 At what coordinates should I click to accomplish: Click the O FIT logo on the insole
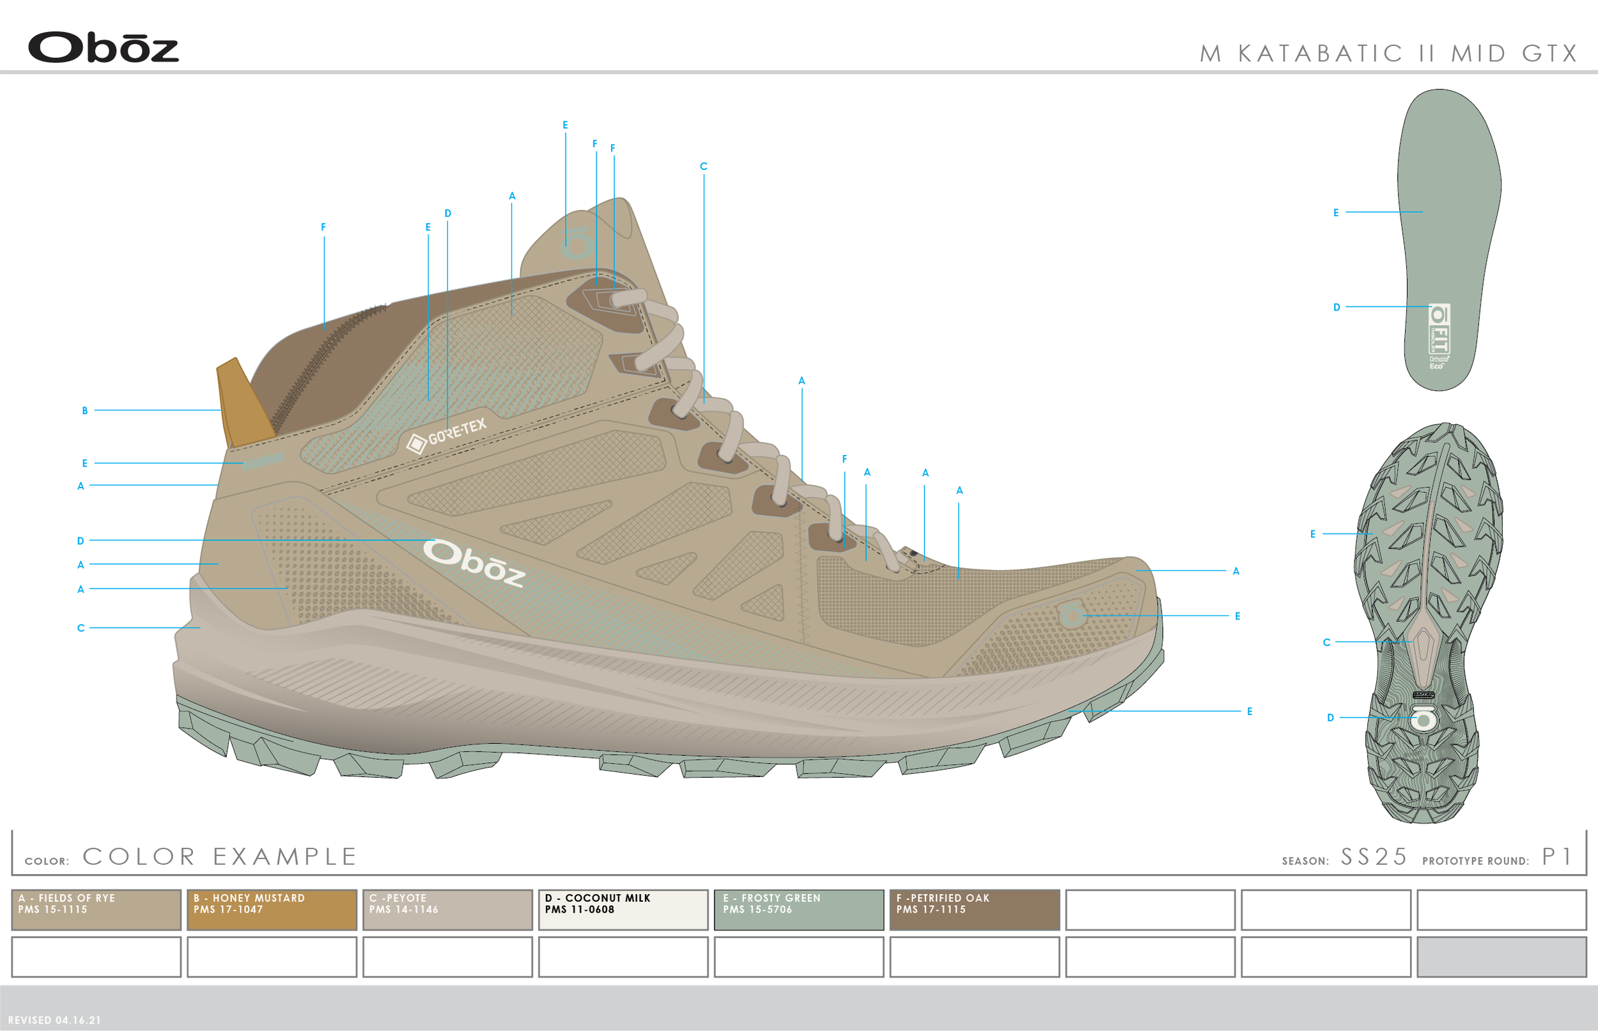(x=1438, y=336)
